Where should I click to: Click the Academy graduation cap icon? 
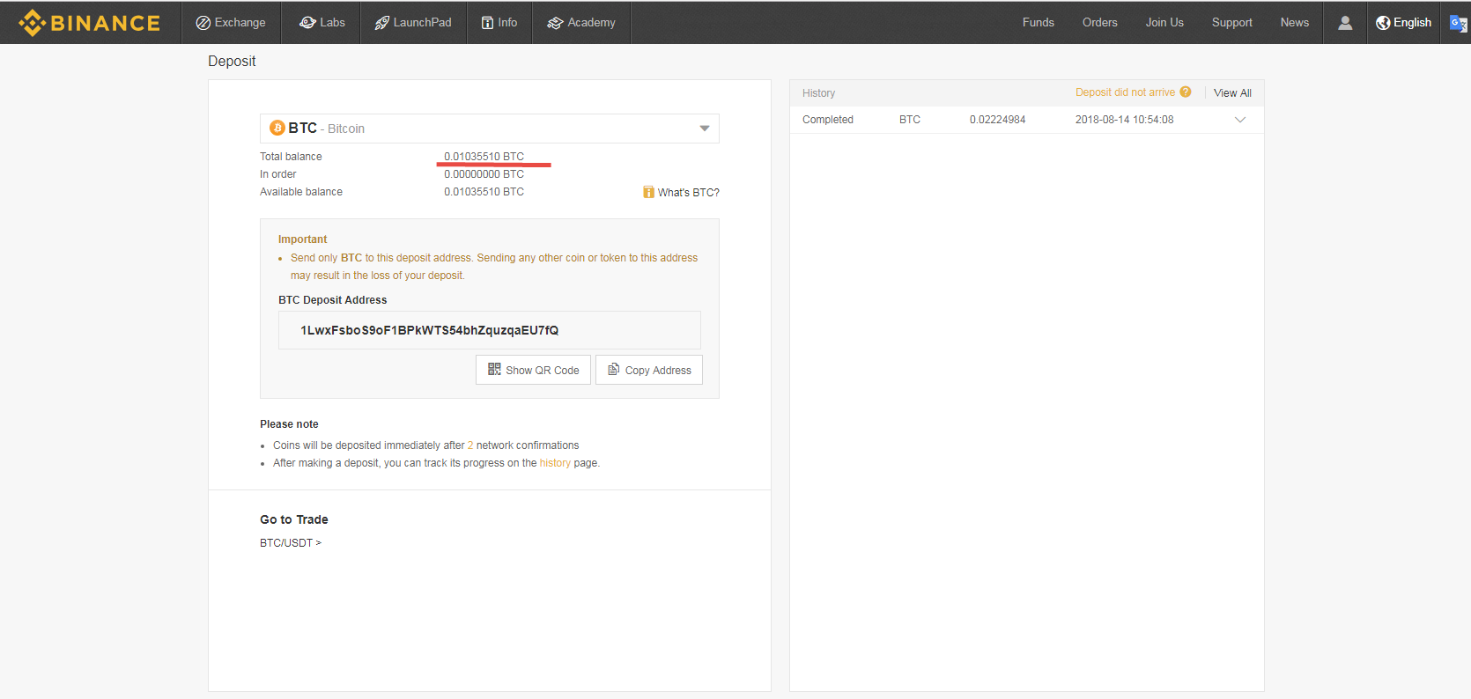pos(555,23)
